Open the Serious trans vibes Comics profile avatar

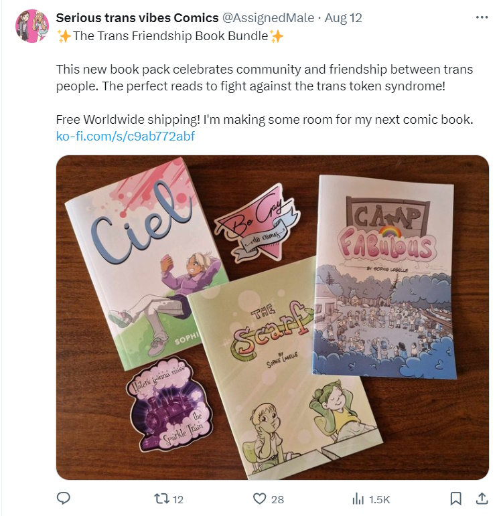[32, 26]
